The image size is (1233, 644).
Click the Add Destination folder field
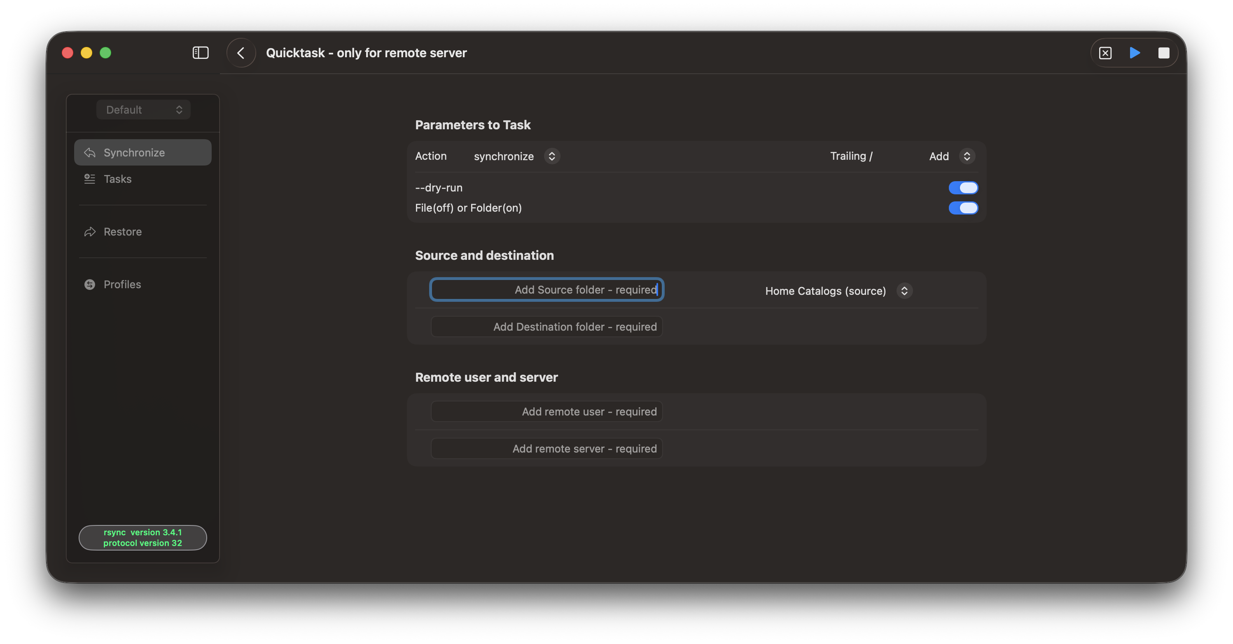point(546,327)
